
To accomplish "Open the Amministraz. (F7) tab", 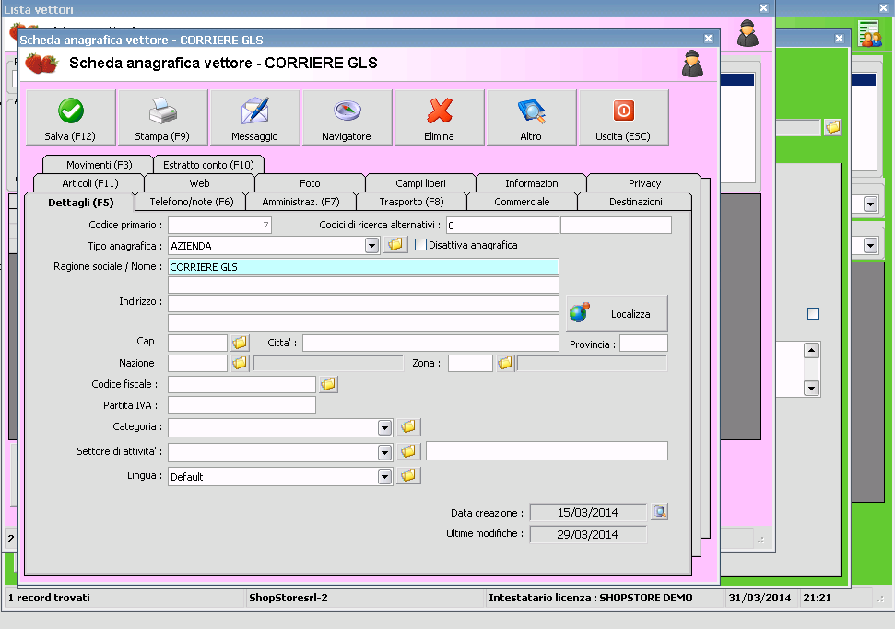I will click(x=300, y=202).
